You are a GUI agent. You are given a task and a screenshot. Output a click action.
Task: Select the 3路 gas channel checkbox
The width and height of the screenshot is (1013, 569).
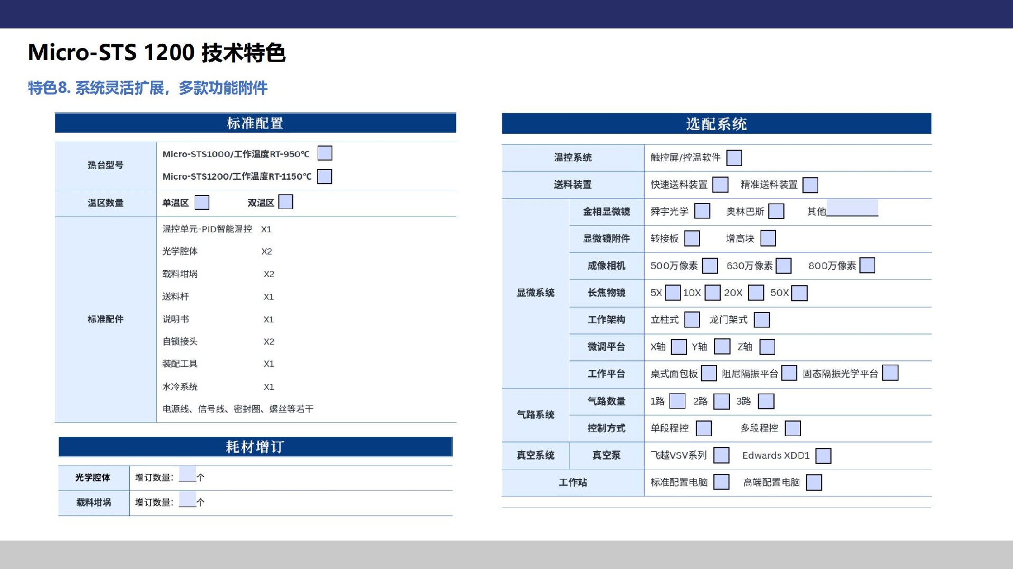click(x=766, y=401)
